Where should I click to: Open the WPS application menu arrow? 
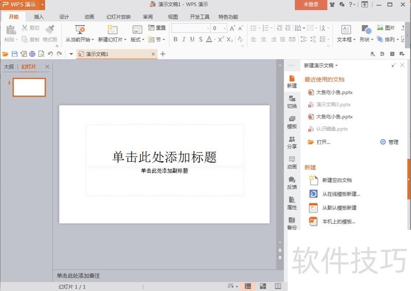[x=42, y=5]
